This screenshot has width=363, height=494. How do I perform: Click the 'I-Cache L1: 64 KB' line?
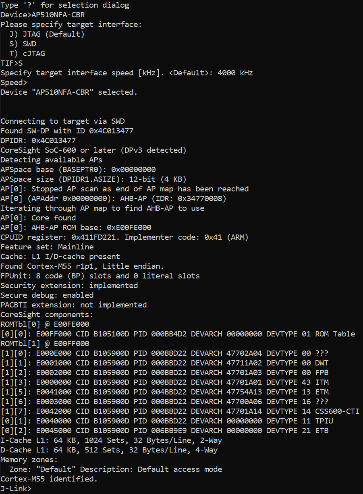111,440
